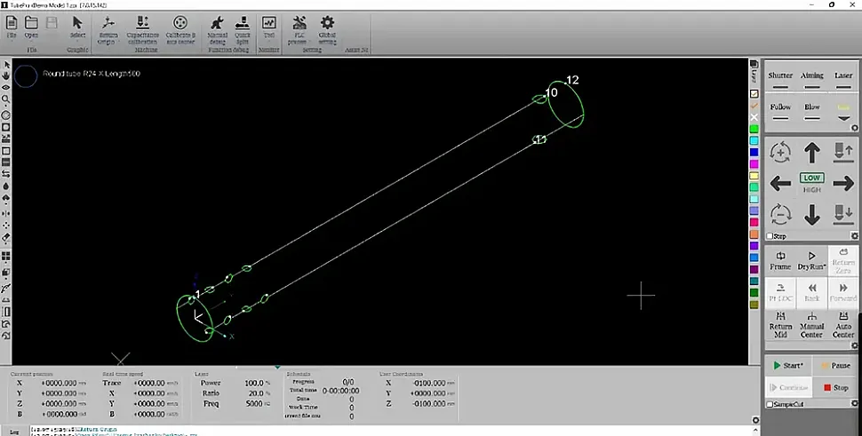
Task: Select the hand pan tool in left toolbar
Action: tap(6, 75)
